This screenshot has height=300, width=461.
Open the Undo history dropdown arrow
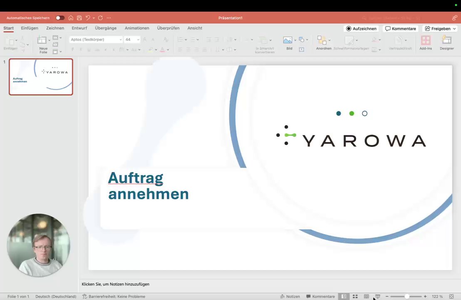(94, 18)
